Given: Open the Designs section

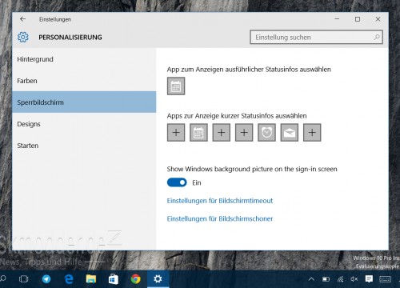Looking at the screenshot, I should click(x=84, y=124).
